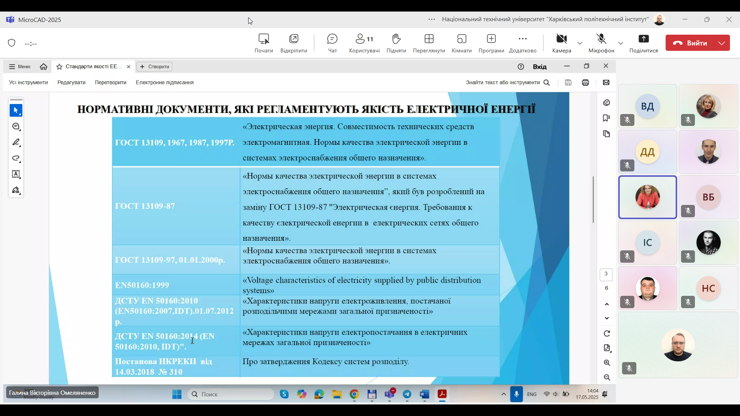
Task: Show participants list via Користувачі
Action: 364,43
